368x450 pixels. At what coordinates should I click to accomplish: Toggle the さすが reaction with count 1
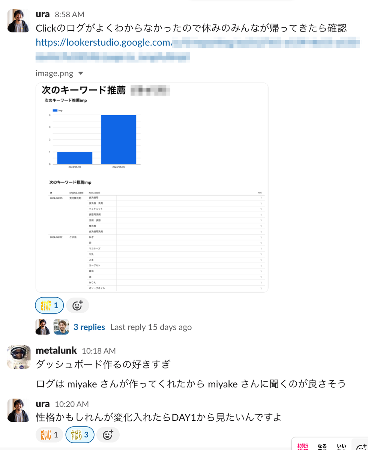[x=50, y=306]
